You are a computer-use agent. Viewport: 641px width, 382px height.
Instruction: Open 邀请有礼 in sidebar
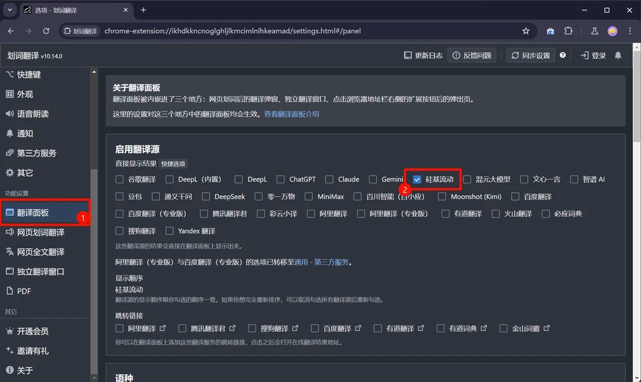pos(45,351)
